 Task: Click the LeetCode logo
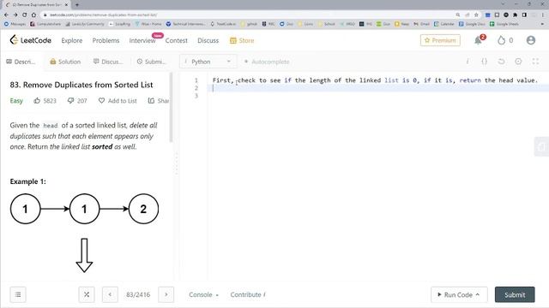(x=31, y=40)
